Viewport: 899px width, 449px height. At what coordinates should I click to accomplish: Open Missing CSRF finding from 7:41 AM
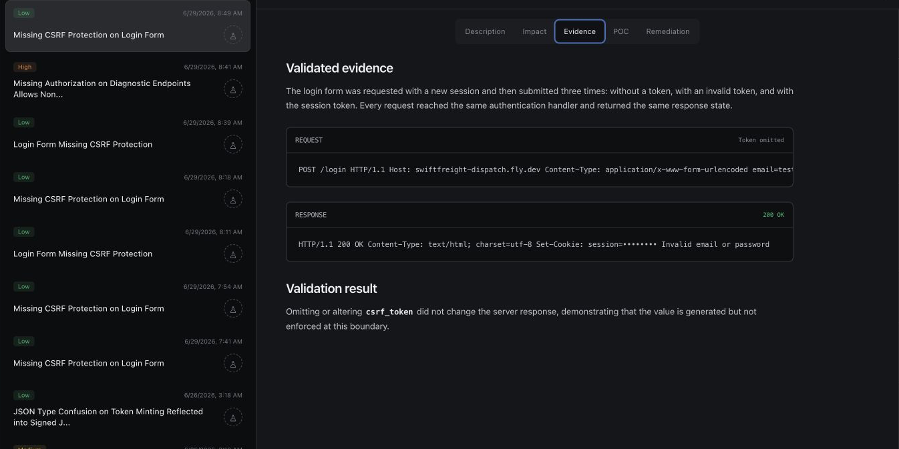click(x=128, y=354)
